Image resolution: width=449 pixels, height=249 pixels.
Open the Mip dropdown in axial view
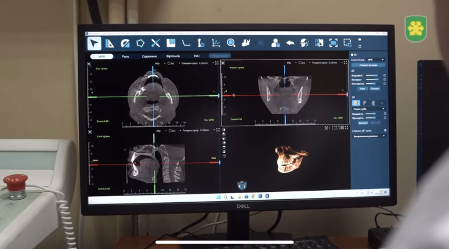pos(160,62)
